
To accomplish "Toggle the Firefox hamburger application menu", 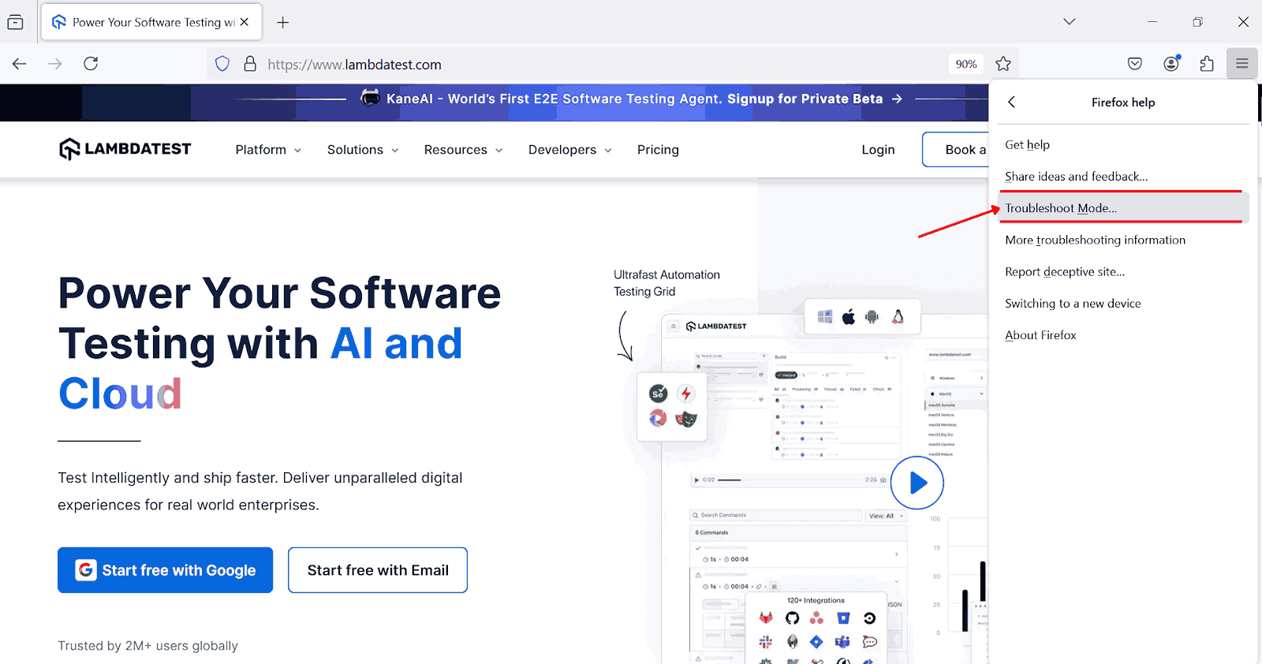I will pyautogui.click(x=1242, y=64).
